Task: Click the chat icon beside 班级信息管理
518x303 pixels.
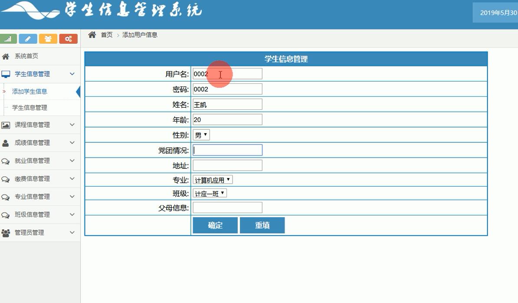Action: pyautogui.click(x=6, y=215)
